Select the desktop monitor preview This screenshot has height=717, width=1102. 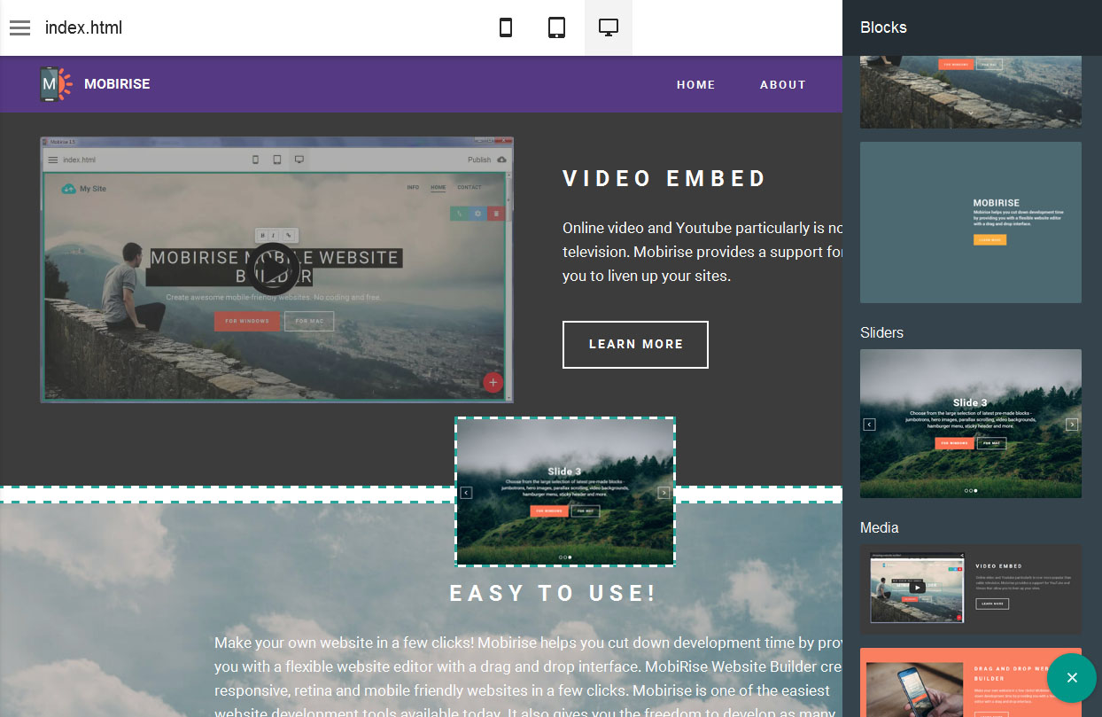pyautogui.click(x=608, y=27)
